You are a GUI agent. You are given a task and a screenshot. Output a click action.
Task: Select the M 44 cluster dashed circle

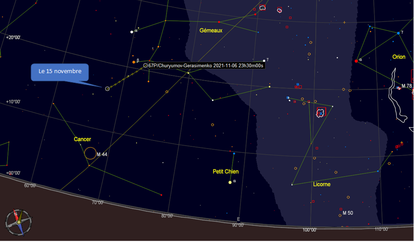(90, 153)
